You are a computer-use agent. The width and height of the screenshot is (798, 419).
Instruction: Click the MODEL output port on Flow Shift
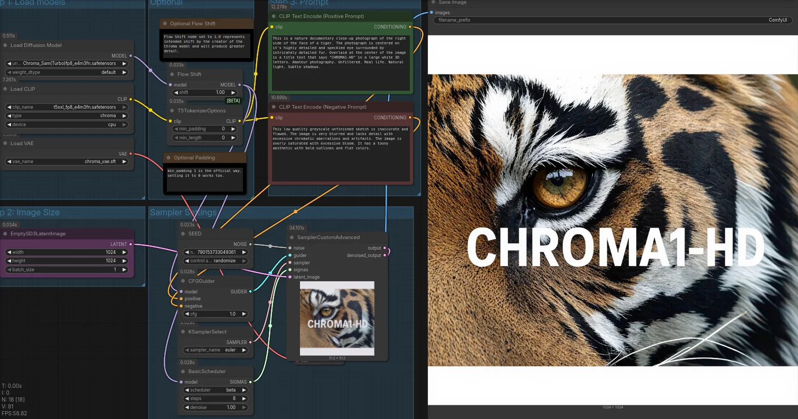(x=240, y=85)
